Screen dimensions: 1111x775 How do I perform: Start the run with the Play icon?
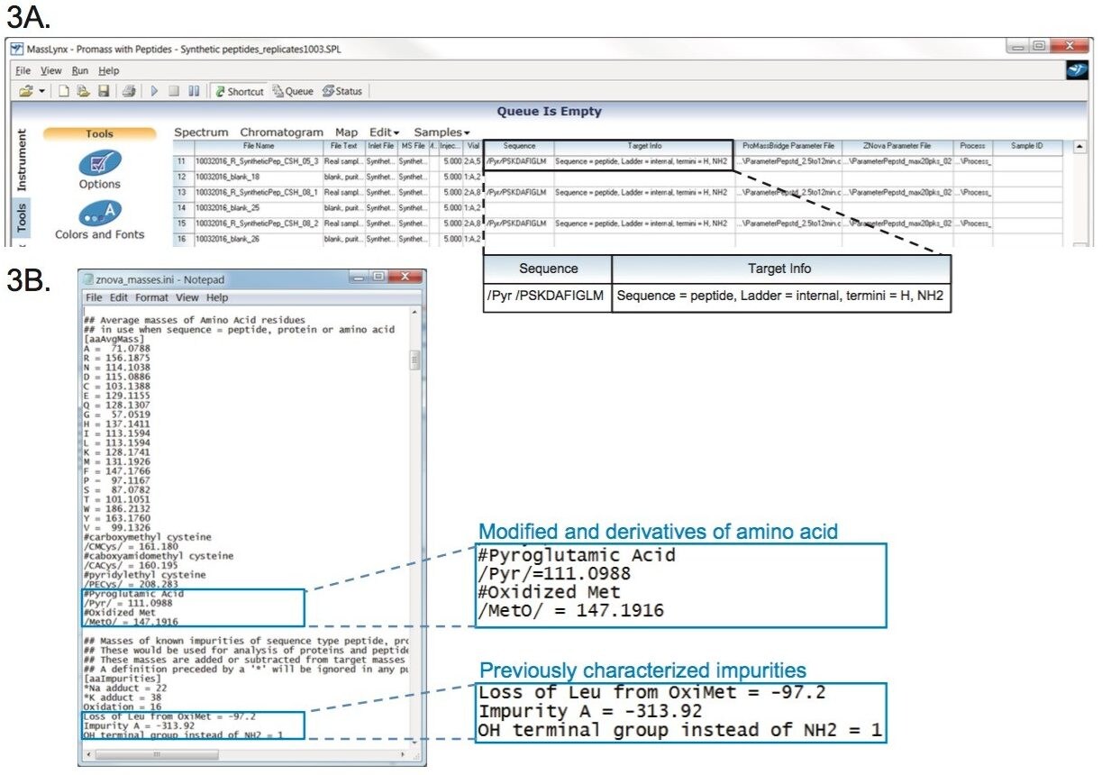point(154,91)
